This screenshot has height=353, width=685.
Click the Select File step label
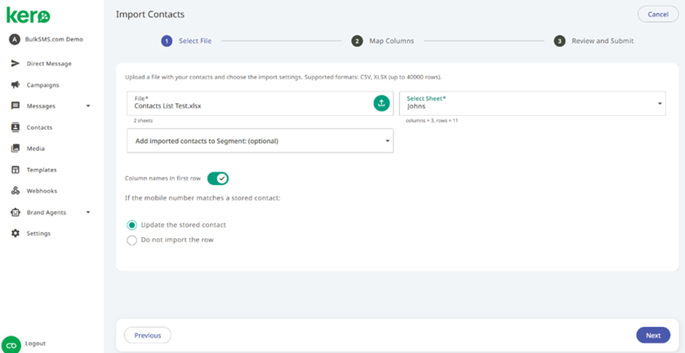pyautogui.click(x=195, y=41)
